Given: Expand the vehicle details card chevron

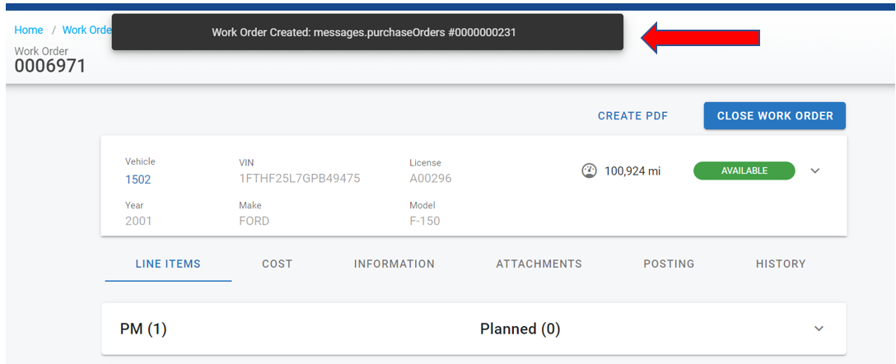Looking at the screenshot, I should [x=815, y=171].
